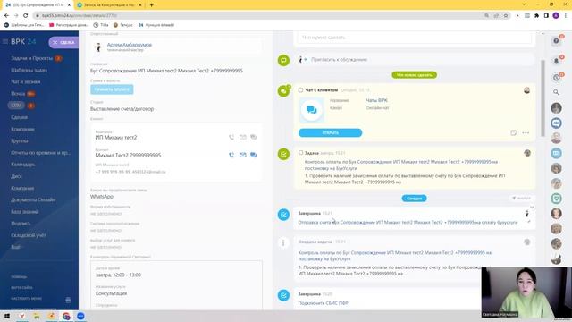Open the notifications bell in the right rail
572x322 pixels.
[556, 61]
